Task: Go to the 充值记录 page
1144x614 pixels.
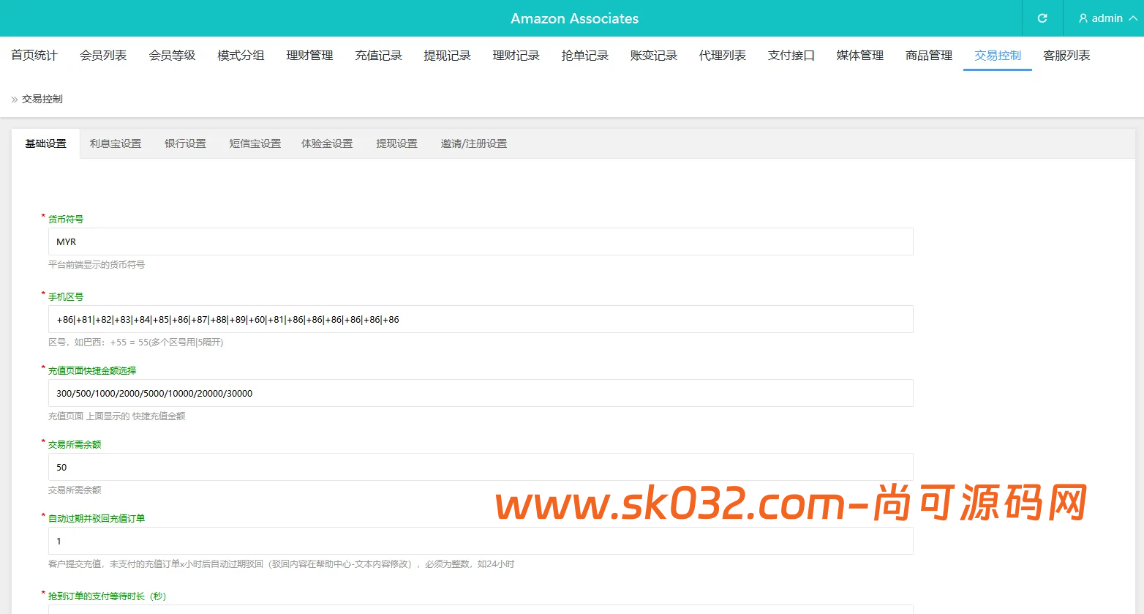Action: point(377,55)
